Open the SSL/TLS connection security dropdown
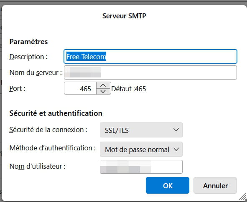 coord(141,130)
